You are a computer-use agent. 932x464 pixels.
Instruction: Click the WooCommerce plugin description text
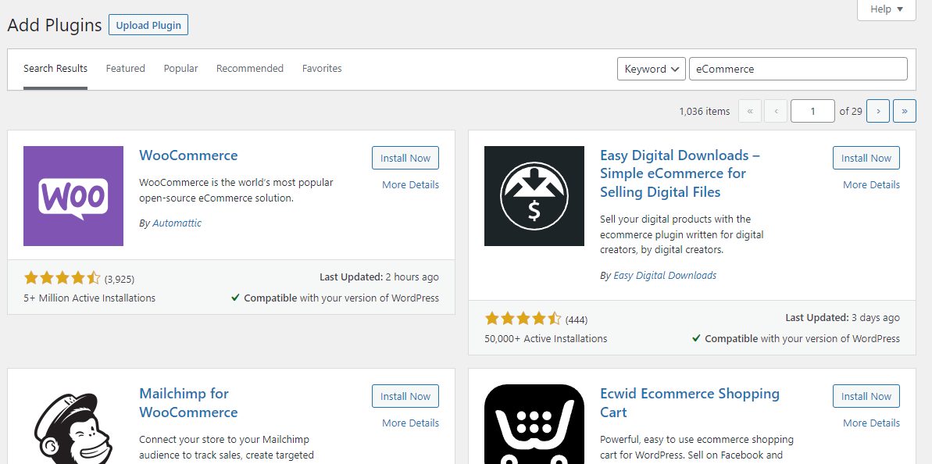coord(236,190)
